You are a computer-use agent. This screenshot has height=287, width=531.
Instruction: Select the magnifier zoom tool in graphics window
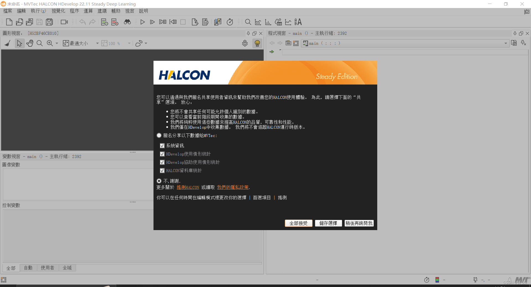40,43
